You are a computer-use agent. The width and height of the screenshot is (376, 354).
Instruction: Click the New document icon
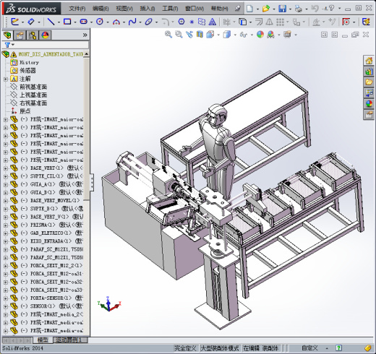coord(249,9)
